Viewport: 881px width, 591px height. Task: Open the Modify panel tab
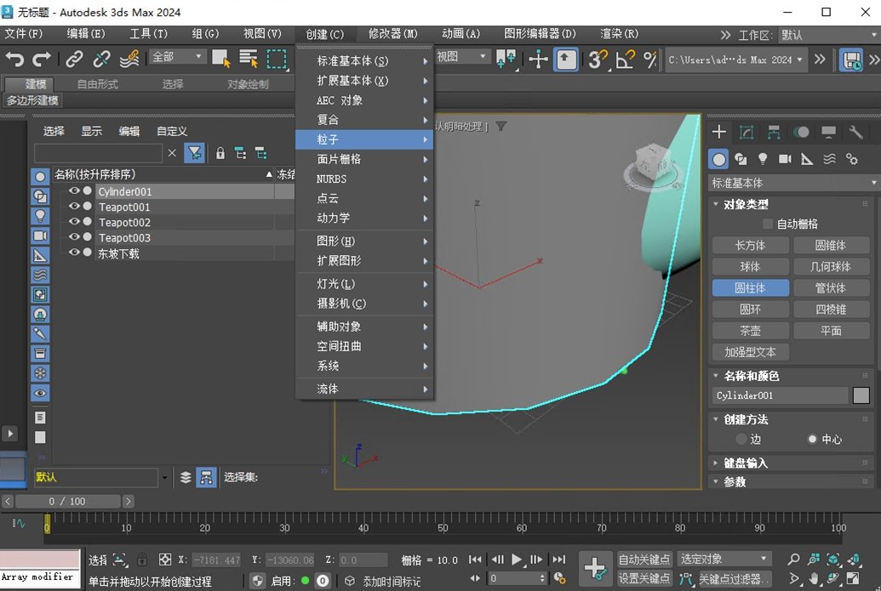[747, 132]
